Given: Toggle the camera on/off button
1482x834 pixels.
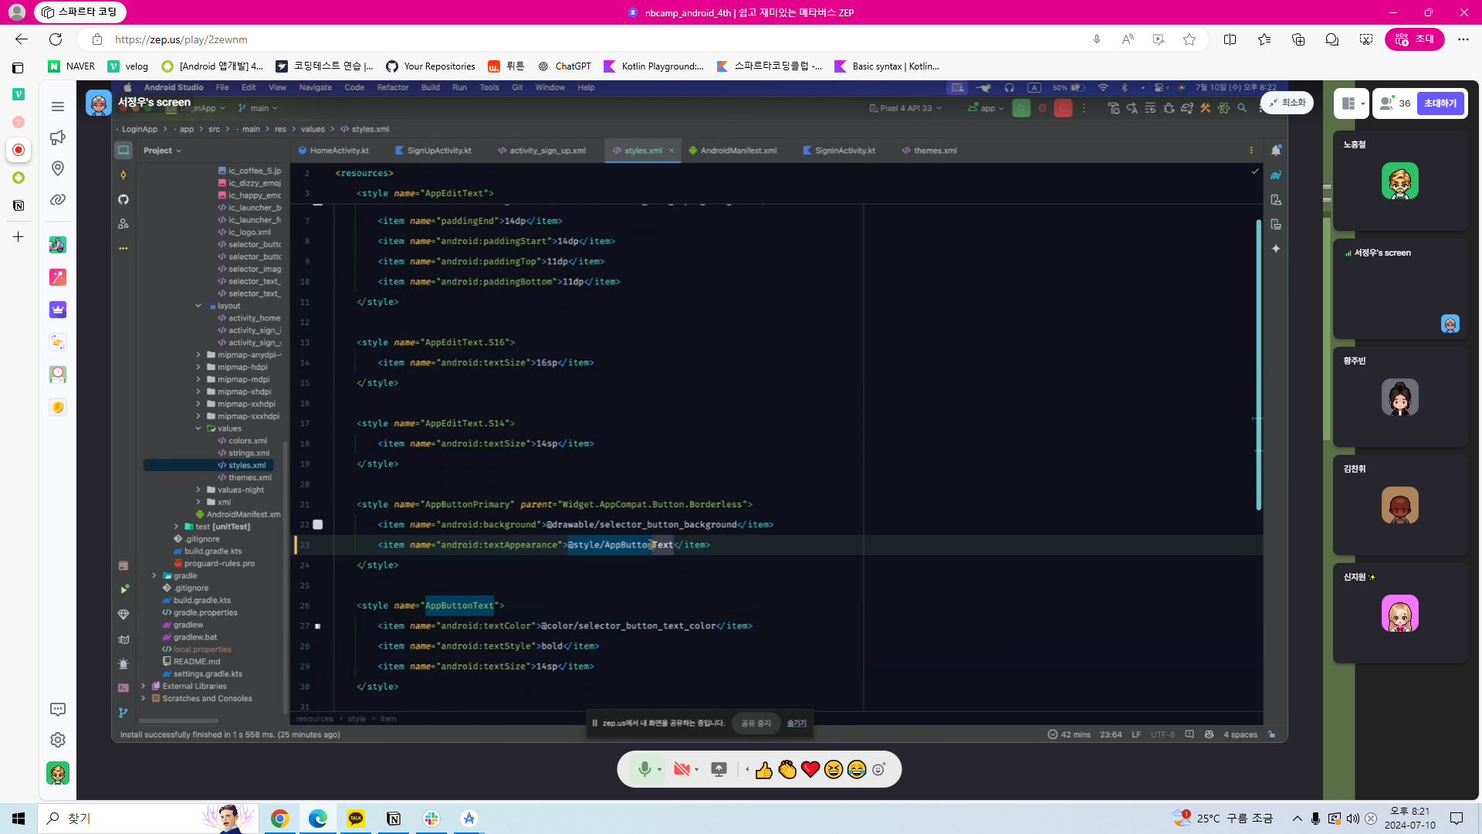Looking at the screenshot, I should 681,769.
